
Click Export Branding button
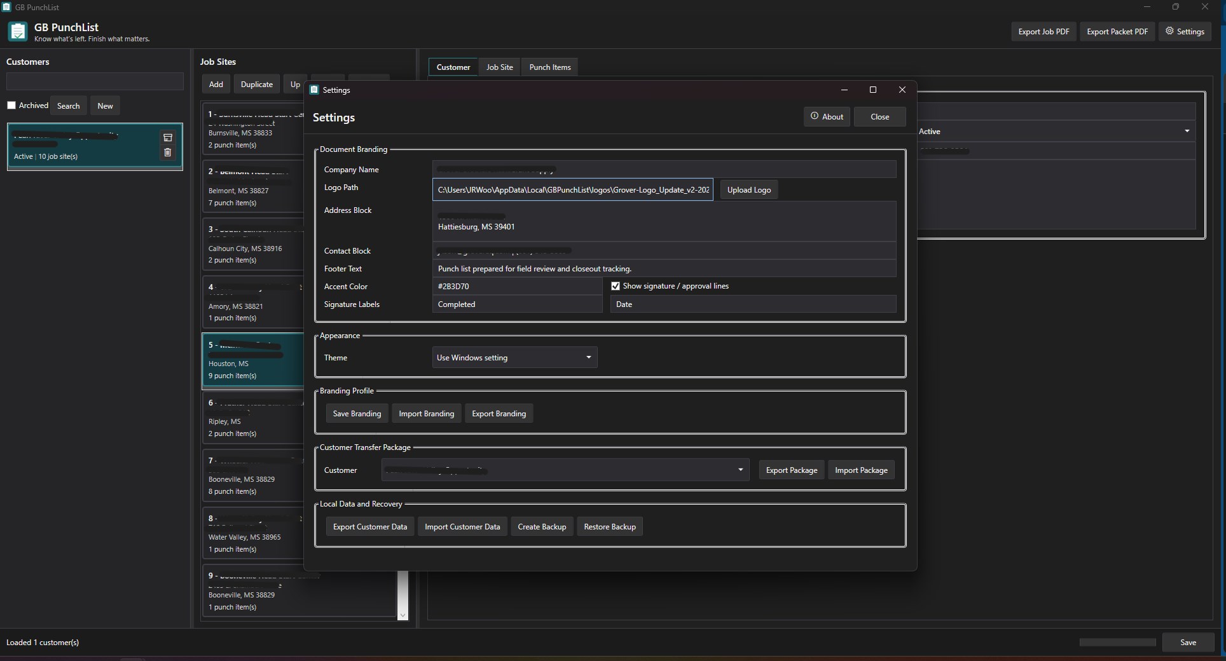[x=499, y=414]
